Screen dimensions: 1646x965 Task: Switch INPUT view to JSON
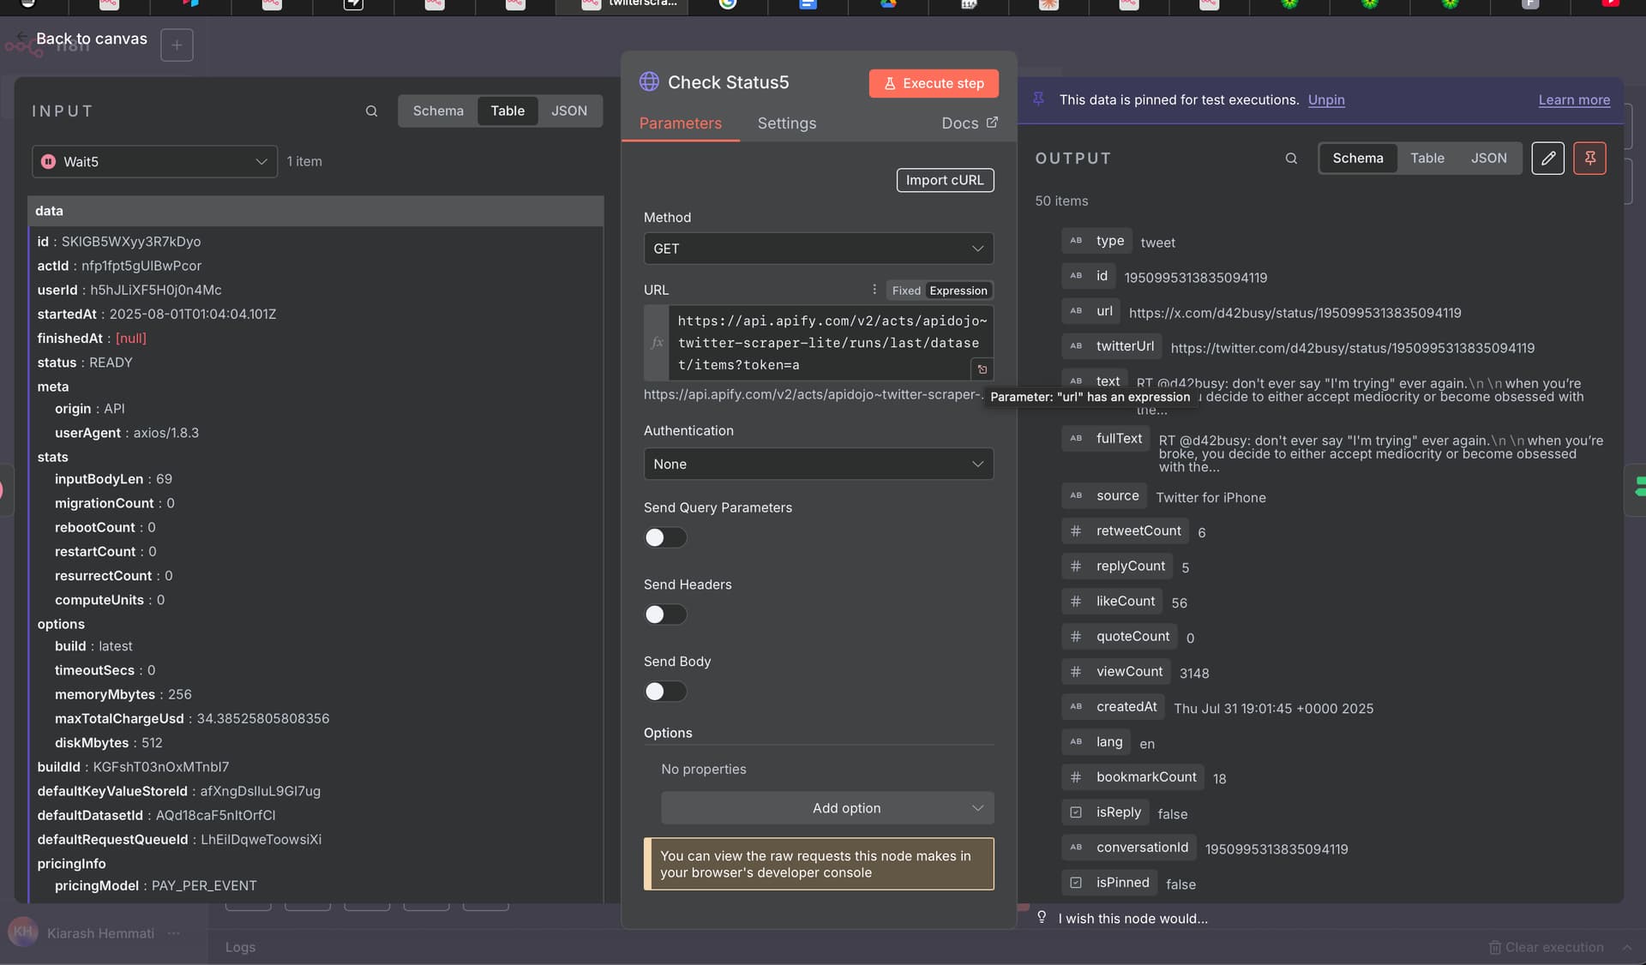pos(569,111)
